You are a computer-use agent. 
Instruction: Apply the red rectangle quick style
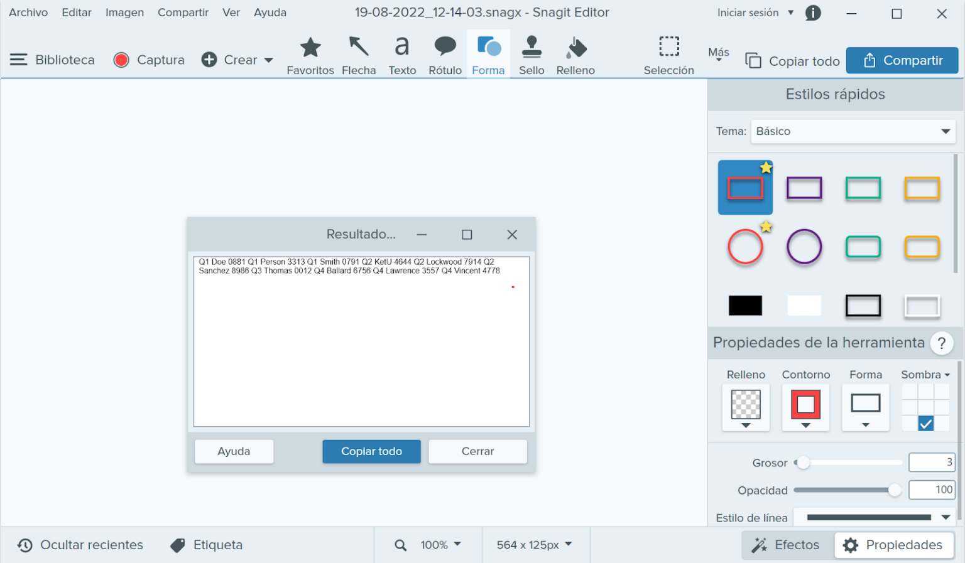tap(745, 188)
